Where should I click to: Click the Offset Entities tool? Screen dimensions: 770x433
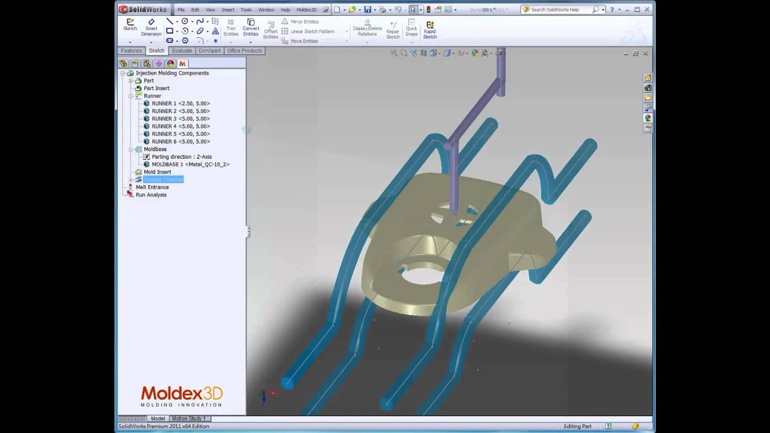point(271,31)
